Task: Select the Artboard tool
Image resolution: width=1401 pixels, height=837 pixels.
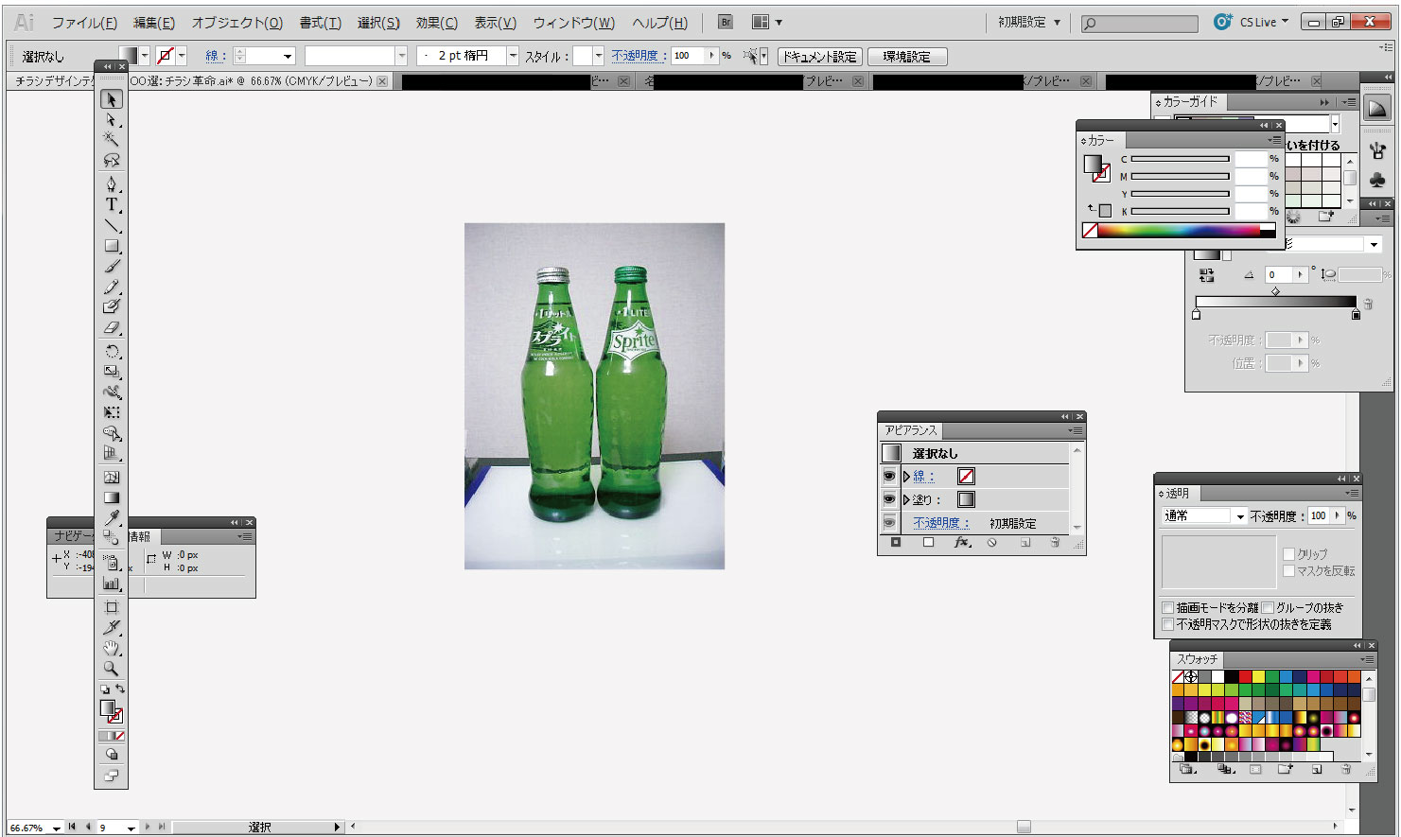Action: (111, 606)
